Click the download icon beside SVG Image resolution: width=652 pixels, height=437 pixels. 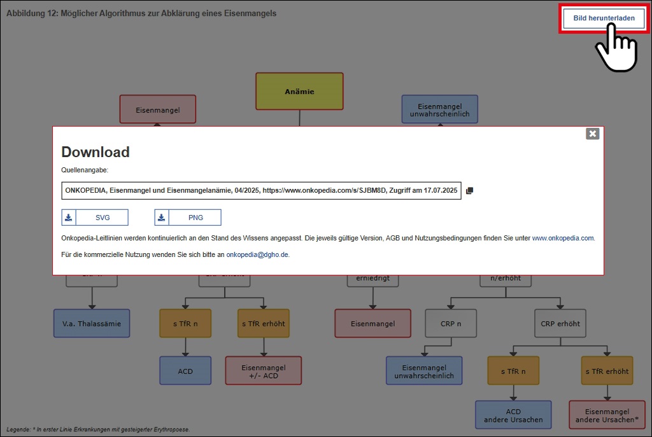[x=69, y=218]
